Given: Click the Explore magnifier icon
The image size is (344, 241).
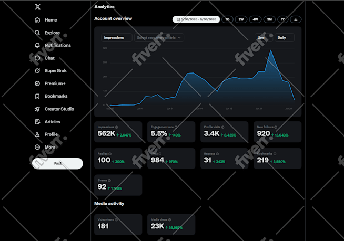Looking at the screenshot, I should (x=37, y=33).
